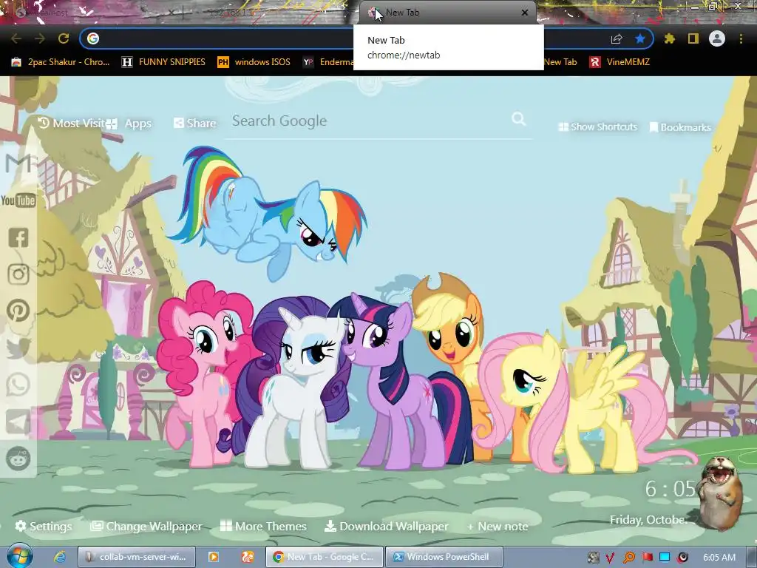Open the windows ISOS bookmark
The width and height of the screenshot is (757, 568).
tap(254, 62)
